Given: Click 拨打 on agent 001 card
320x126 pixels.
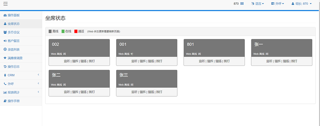Looking at the screenshot, I should pos(159,61).
